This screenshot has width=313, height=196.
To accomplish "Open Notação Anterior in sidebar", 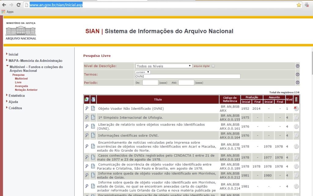I will (x=26, y=90).
